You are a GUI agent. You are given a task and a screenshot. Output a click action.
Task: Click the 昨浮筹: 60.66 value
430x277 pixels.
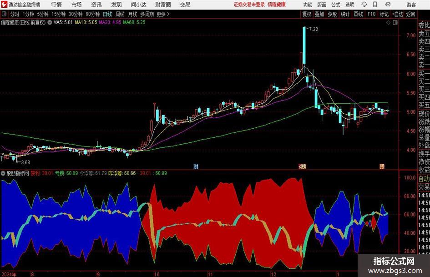pyautogui.click(x=122, y=173)
